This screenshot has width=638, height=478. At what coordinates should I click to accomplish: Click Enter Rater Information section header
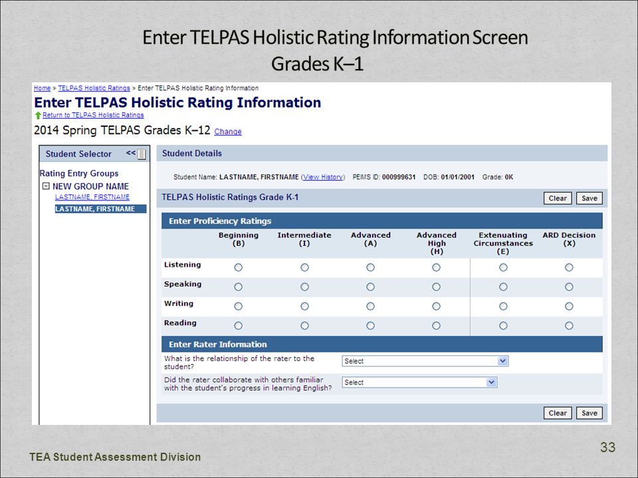(x=381, y=345)
